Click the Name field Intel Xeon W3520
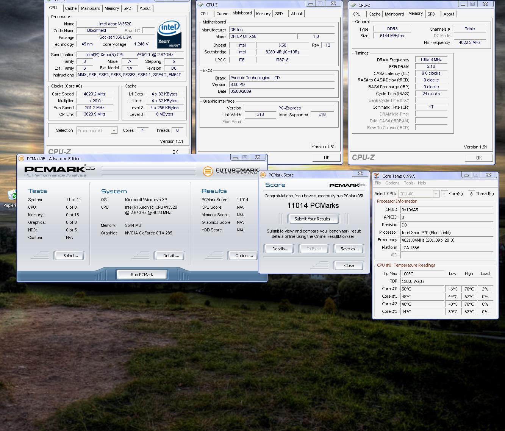 click(x=115, y=24)
